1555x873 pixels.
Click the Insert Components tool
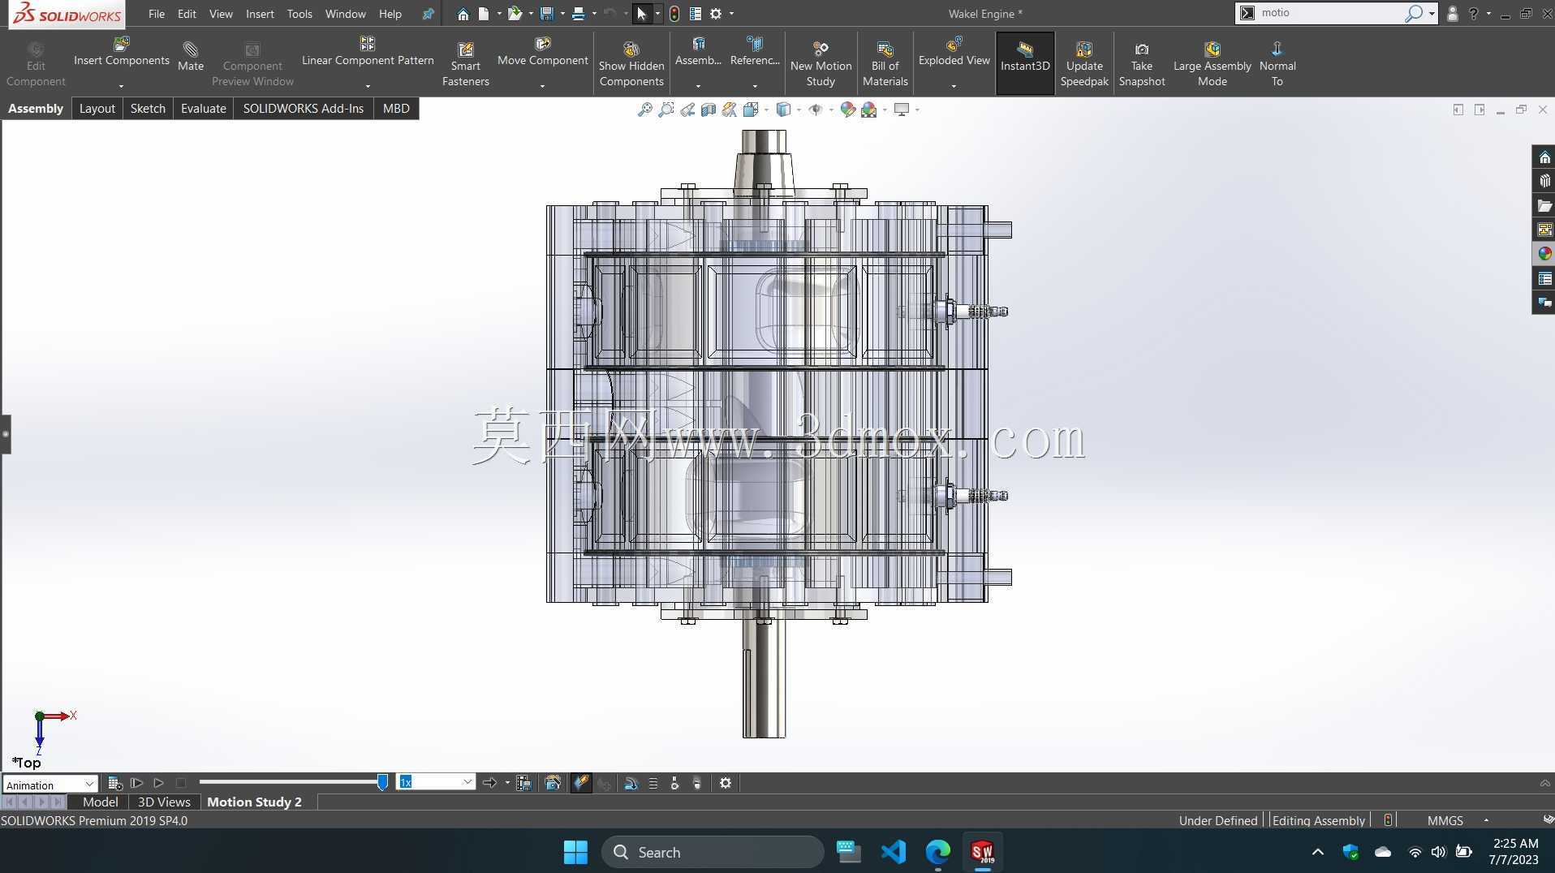click(x=121, y=52)
